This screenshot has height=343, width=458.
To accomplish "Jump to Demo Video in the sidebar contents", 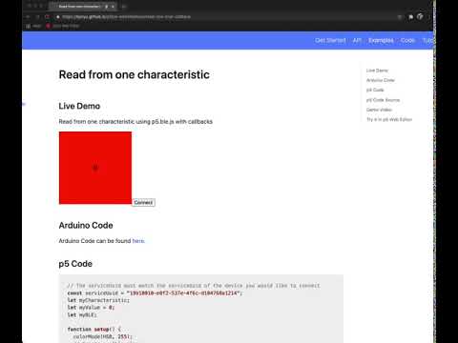I will tap(379, 110).
